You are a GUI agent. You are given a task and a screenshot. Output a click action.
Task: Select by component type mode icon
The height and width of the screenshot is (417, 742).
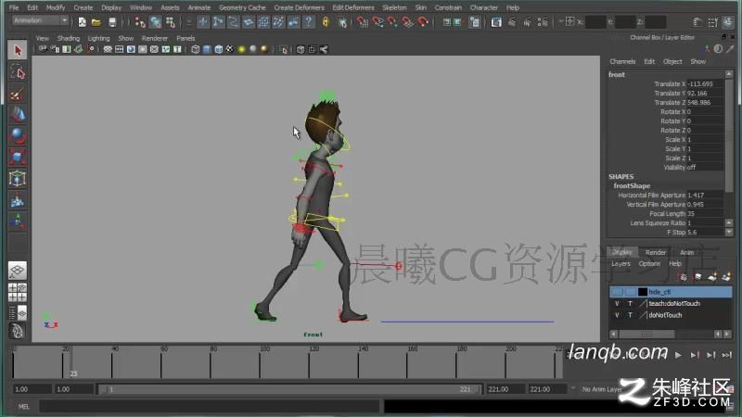click(171, 21)
